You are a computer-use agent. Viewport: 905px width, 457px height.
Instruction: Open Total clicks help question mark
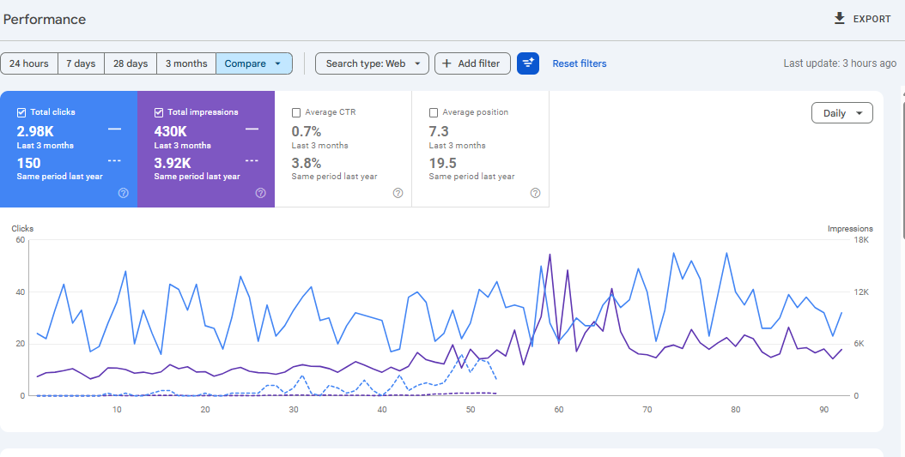(x=123, y=193)
